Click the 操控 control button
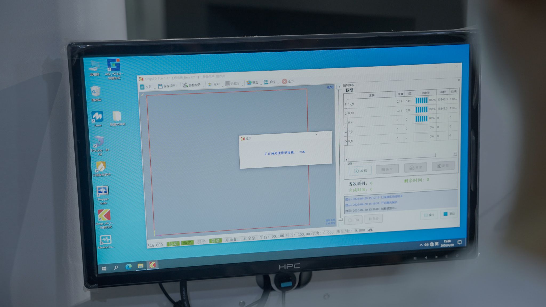This screenshot has height=307, width=546. tap(429, 215)
